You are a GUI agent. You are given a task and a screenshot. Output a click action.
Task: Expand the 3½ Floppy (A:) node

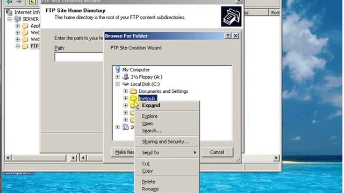point(118,77)
